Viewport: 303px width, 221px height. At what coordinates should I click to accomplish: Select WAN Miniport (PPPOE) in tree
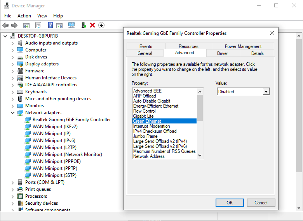coord(57,161)
